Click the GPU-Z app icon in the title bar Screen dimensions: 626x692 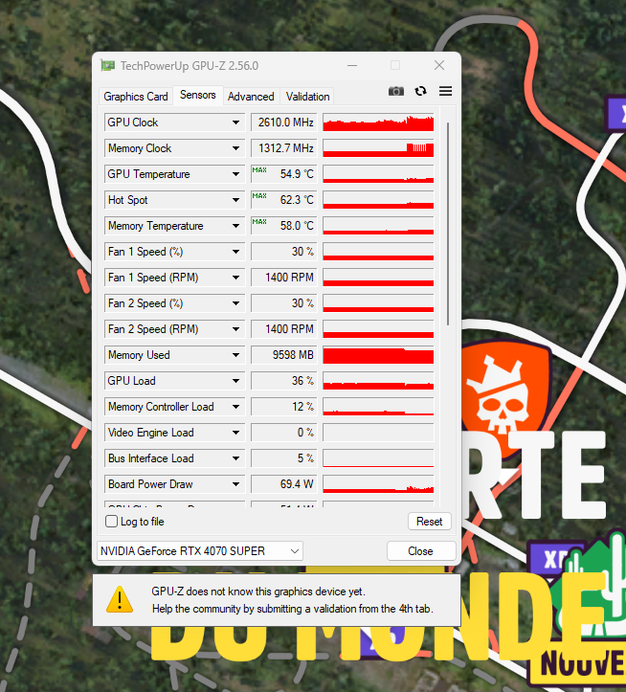tap(108, 66)
